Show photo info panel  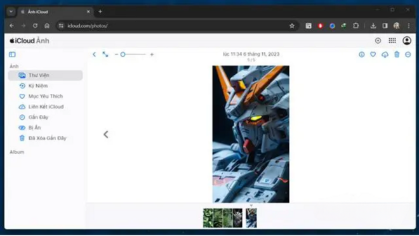[362, 55]
